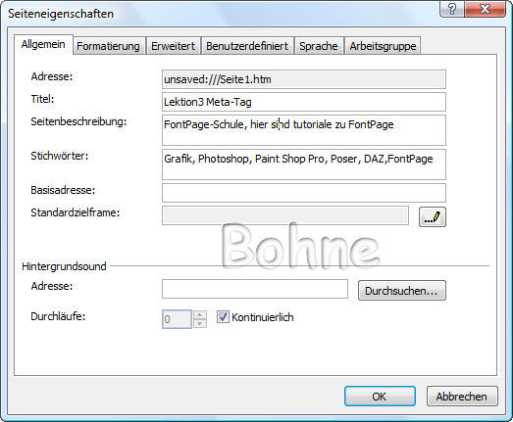Select the Benutzerdefiniert tab
Screen dimensions: 513x422
pyautogui.click(x=247, y=46)
